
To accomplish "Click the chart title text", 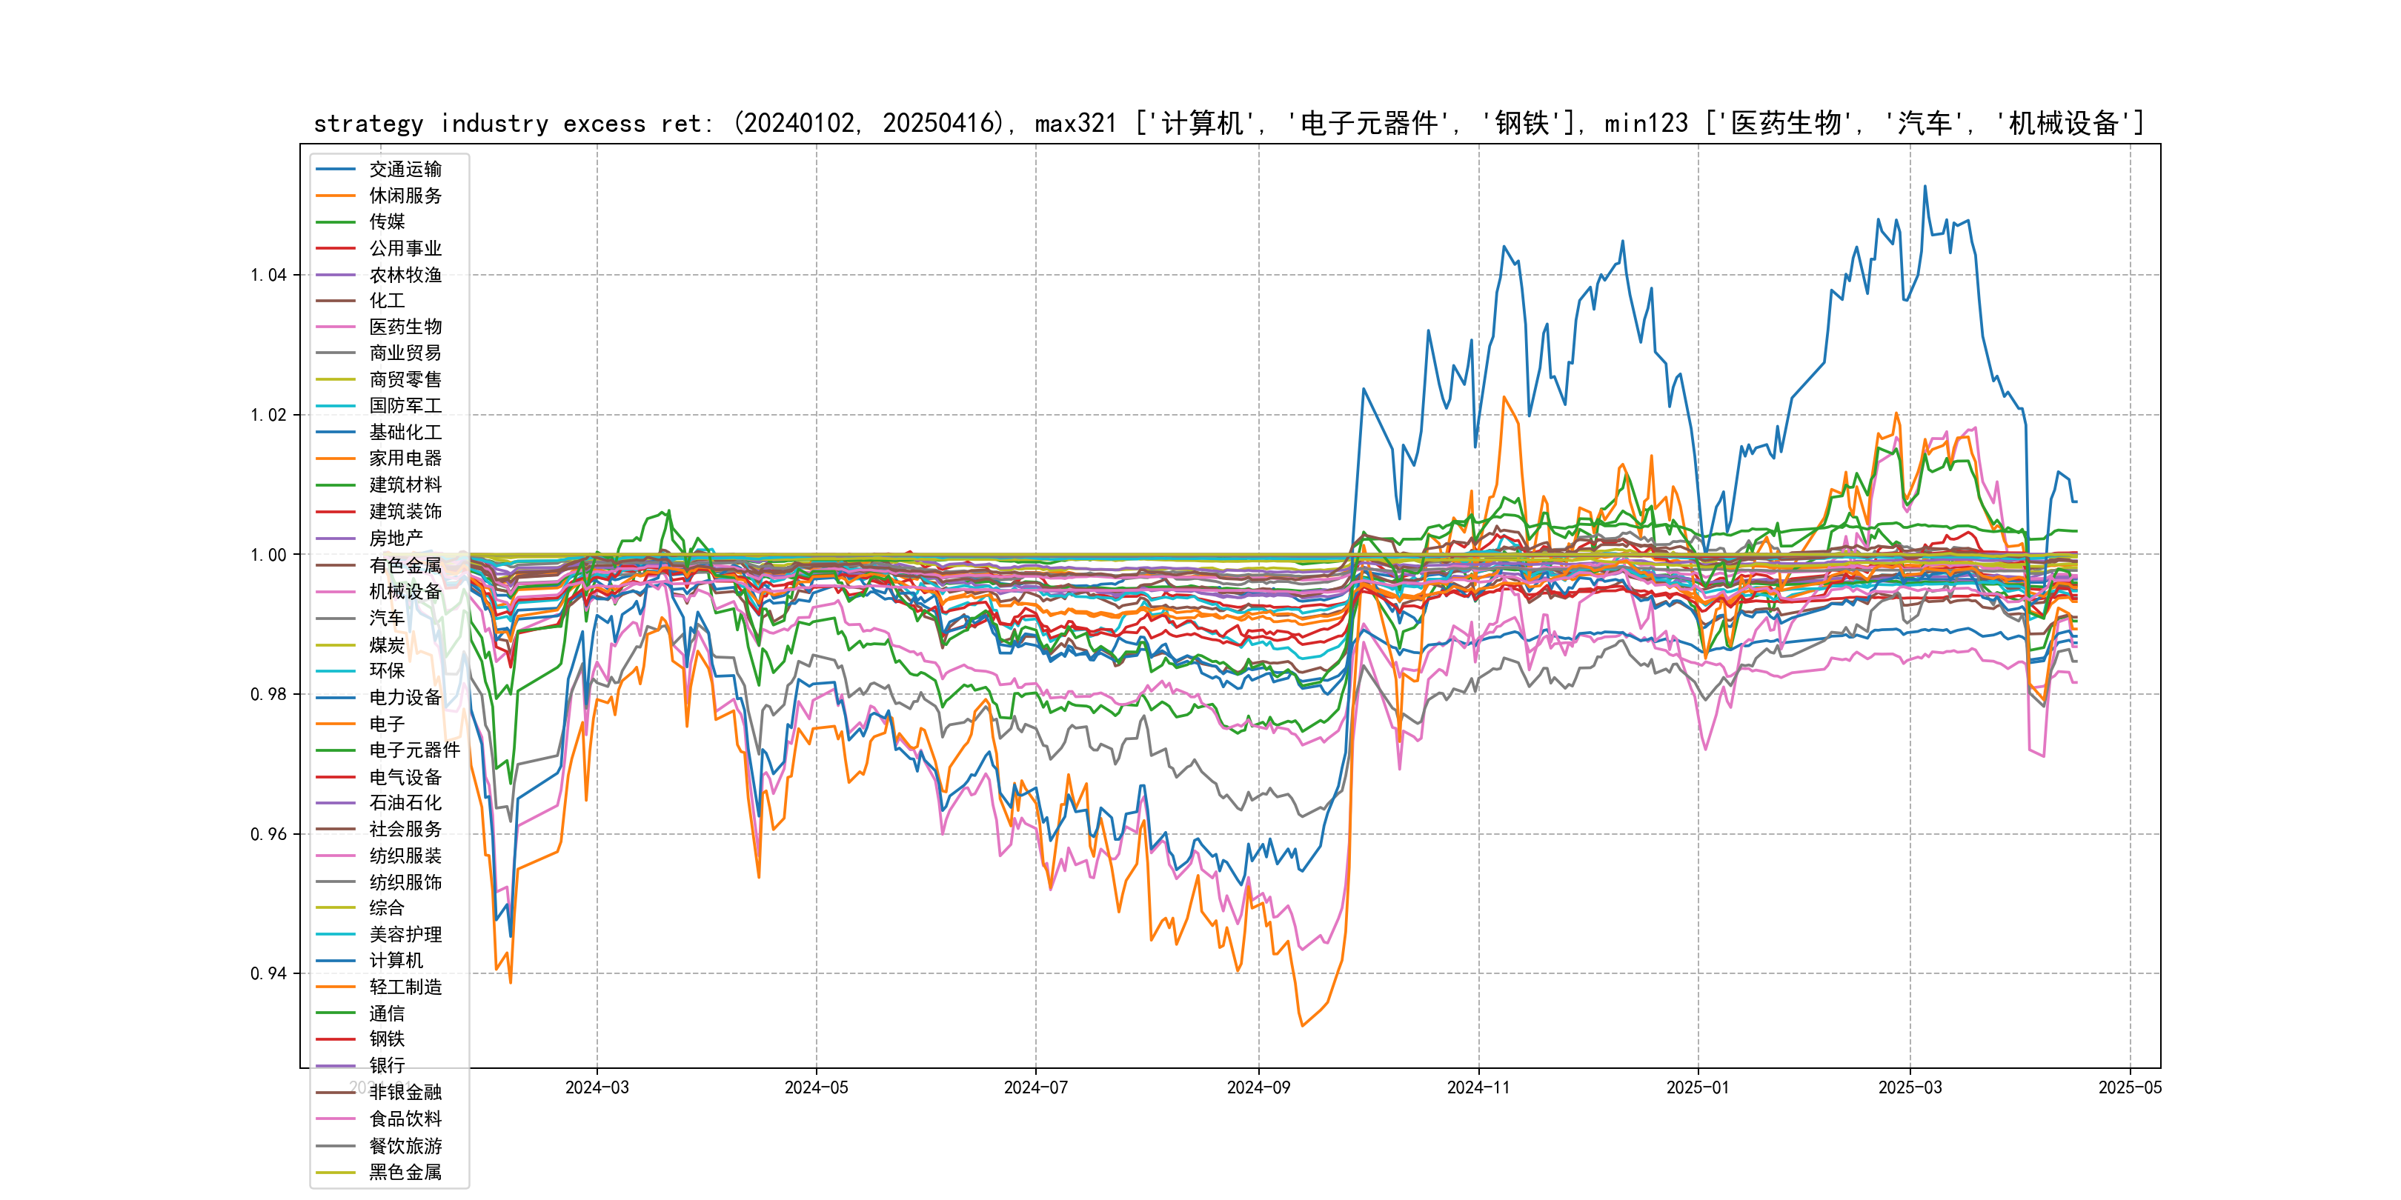I will [x=1229, y=123].
